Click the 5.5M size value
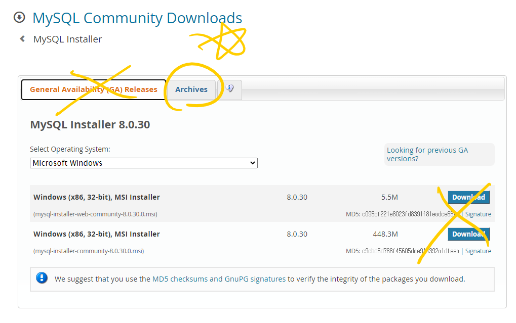The image size is (516, 323). (x=389, y=197)
